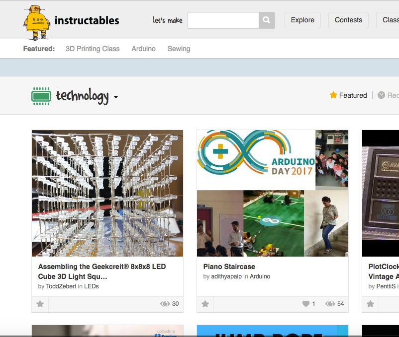
Task: Visit author ToddZebert's profile
Action: (61, 286)
